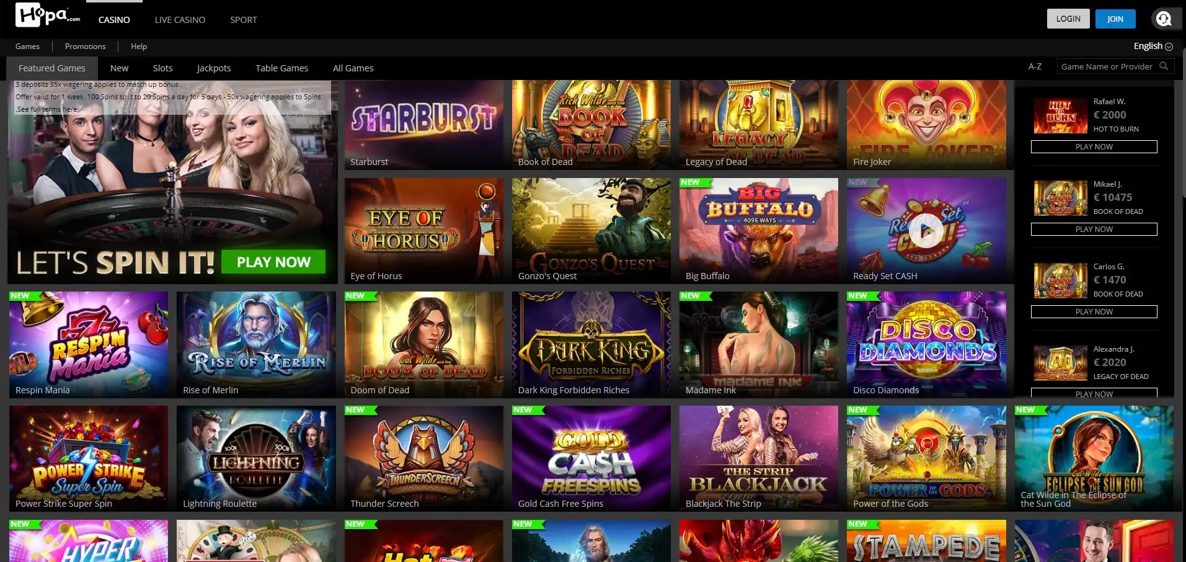Expand the English language dropdown
This screenshot has height=562, width=1186.
pyautogui.click(x=1153, y=46)
